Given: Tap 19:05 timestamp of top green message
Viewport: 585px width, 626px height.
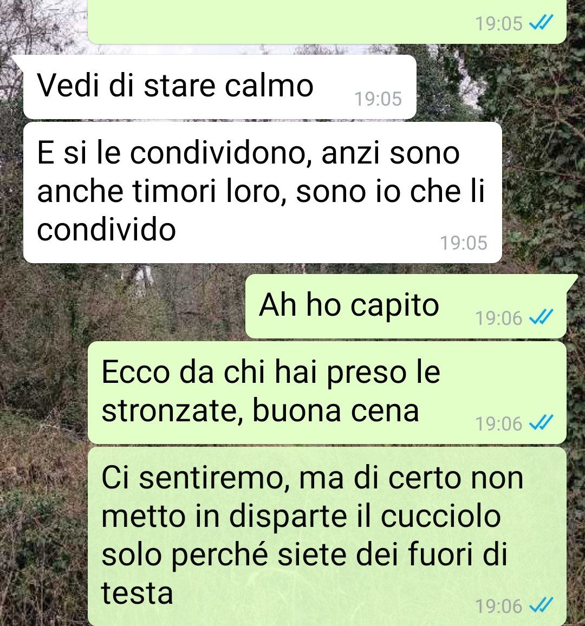Looking at the screenshot, I should click(499, 23).
